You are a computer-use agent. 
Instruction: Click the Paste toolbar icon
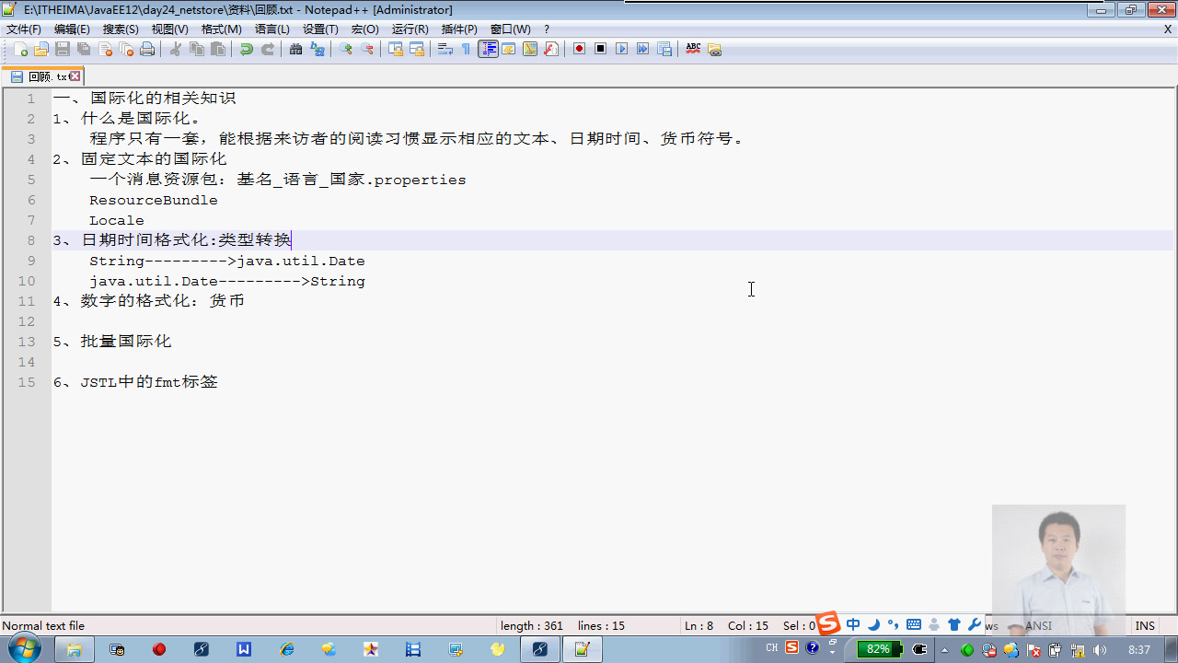coord(218,49)
